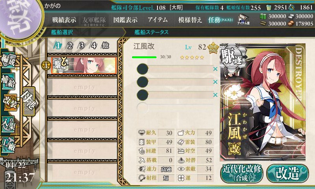Click the 改修max medal icon
This screenshot has height=189, width=315.
pos(213,48)
